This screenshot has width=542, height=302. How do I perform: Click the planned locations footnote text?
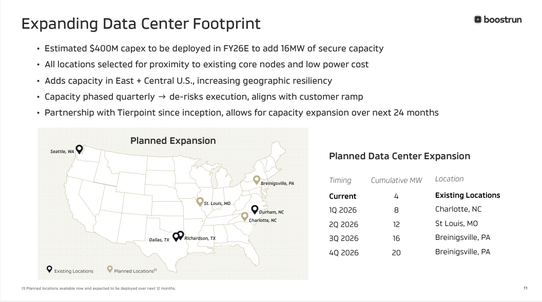[99, 289]
